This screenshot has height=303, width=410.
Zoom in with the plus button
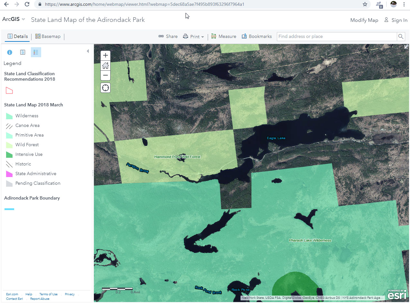pos(105,56)
